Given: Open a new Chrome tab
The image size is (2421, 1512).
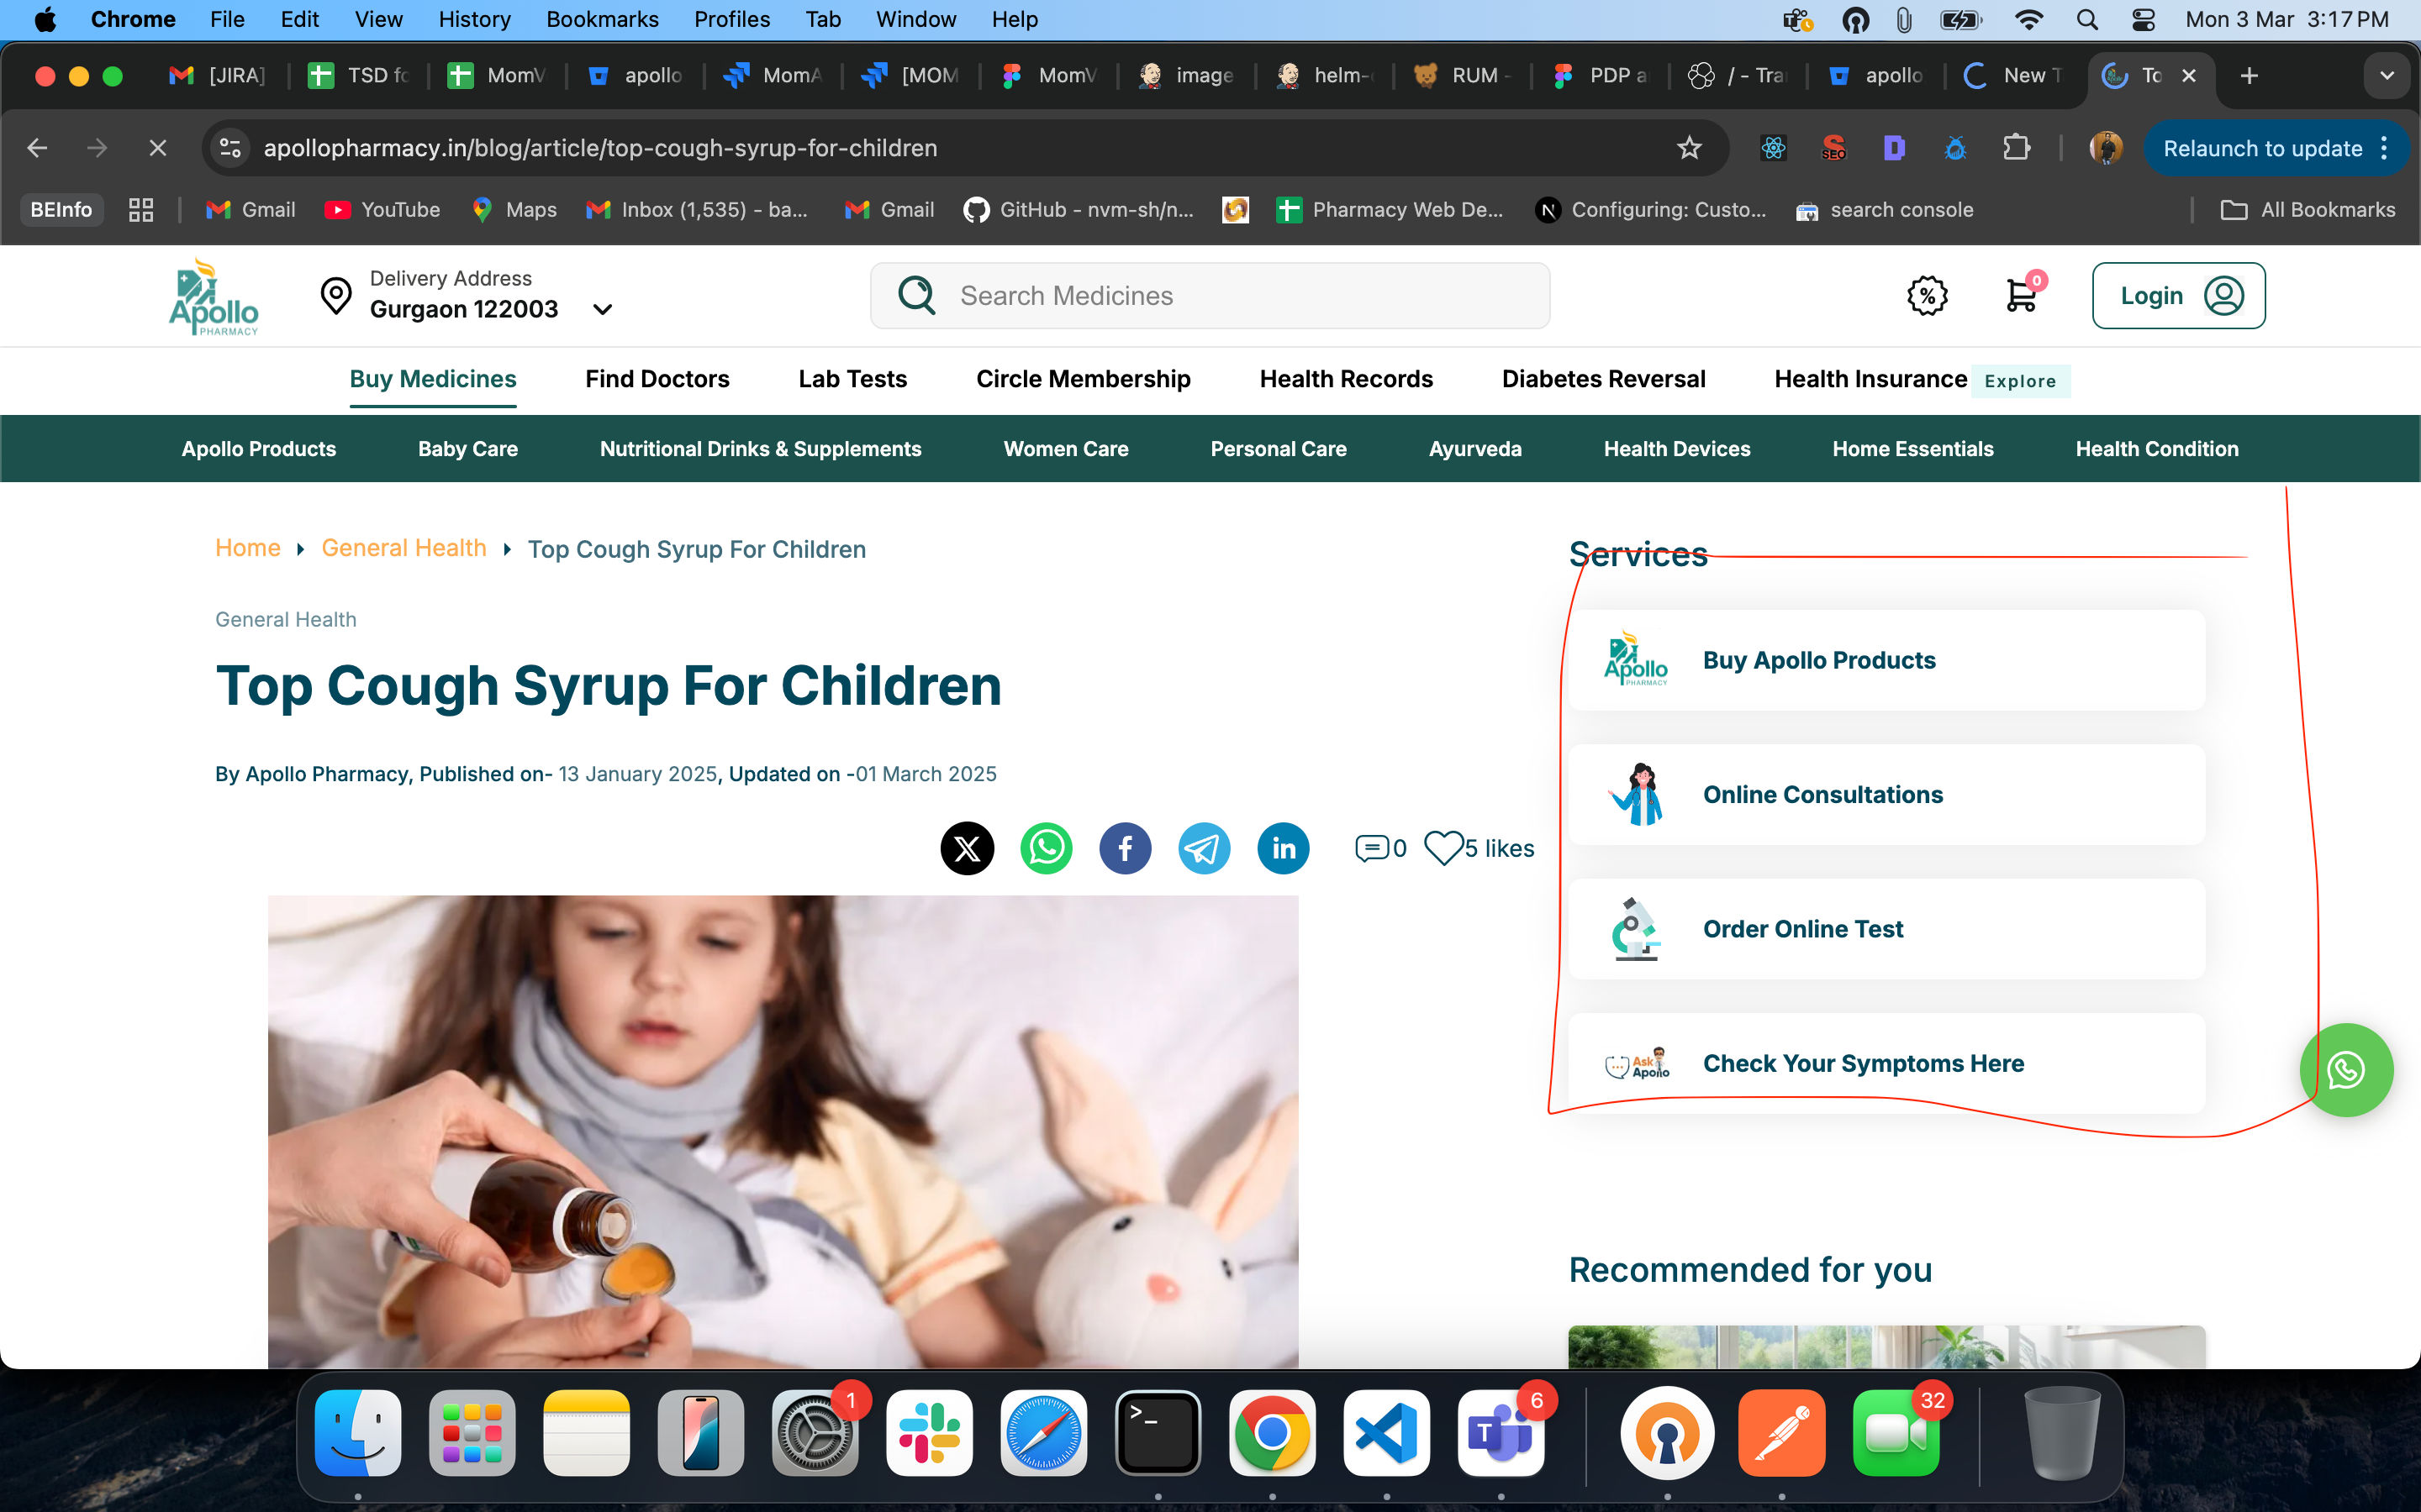Looking at the screenshot, I should pyautogui.click(x=2249, y=75).
